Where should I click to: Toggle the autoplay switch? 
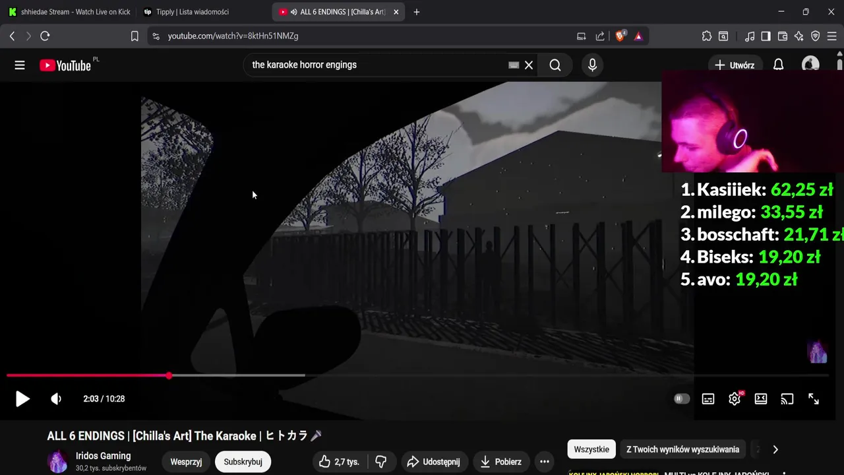click(x=682, y=398)
